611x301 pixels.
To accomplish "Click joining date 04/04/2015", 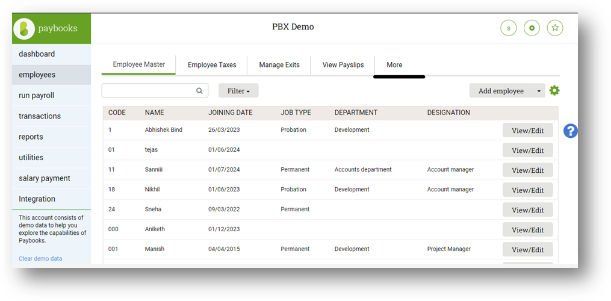I will (224, 249).
